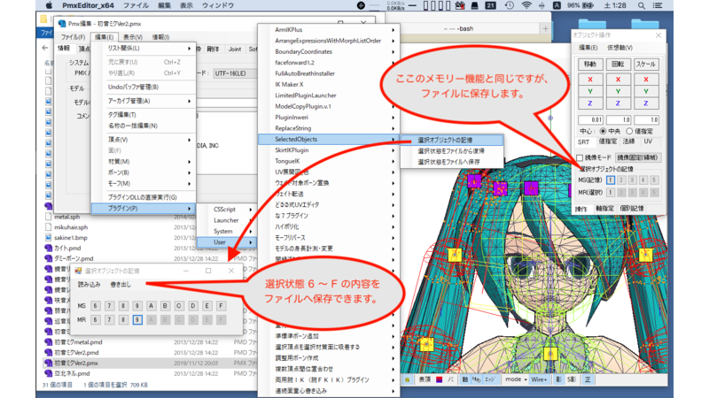Switch to the 法線 tab
Screen dimensions: 709x398
coord(627,141)
